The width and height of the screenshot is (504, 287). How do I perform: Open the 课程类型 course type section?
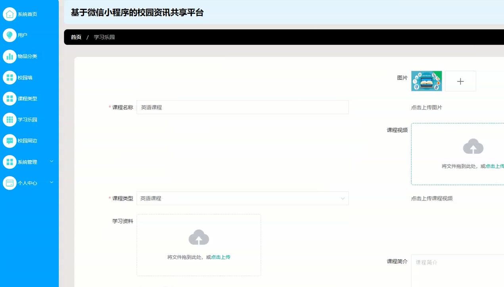tap(10, 98)
